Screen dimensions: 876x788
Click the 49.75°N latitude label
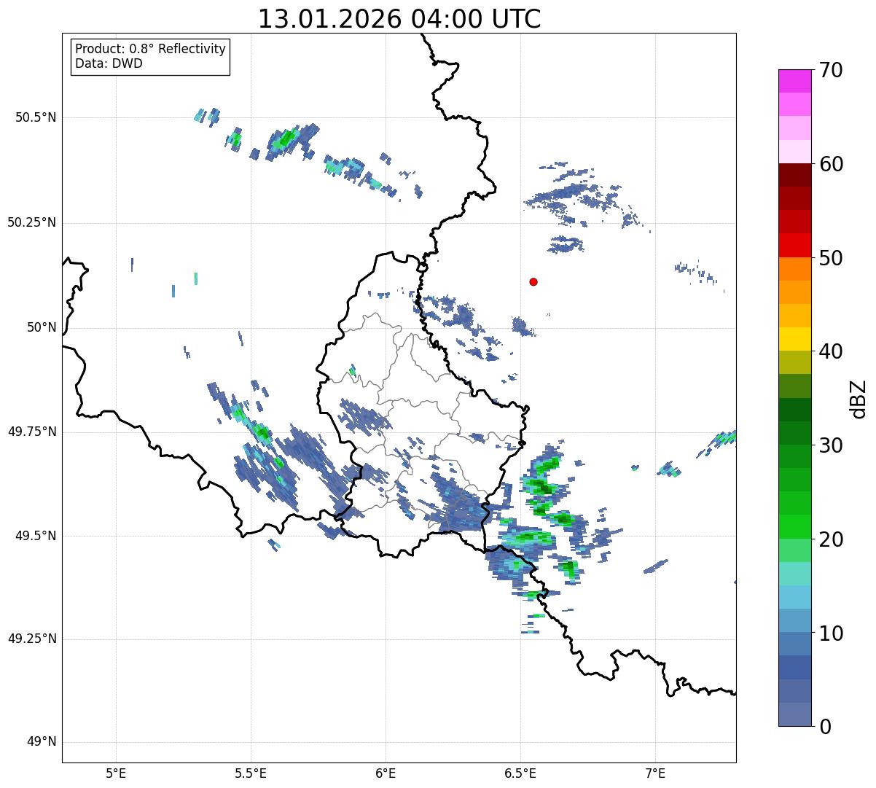(x=32, y=432)
